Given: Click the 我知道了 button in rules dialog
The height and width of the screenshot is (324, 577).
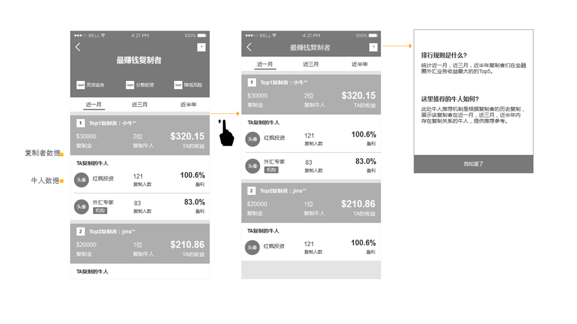Looking at the screenshot, I should pos(473,164).
